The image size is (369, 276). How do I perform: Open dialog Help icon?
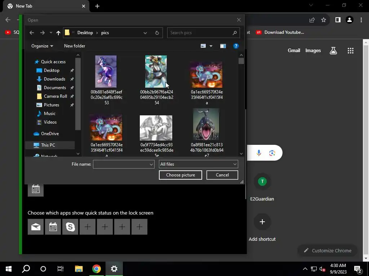tap(236, 46)
